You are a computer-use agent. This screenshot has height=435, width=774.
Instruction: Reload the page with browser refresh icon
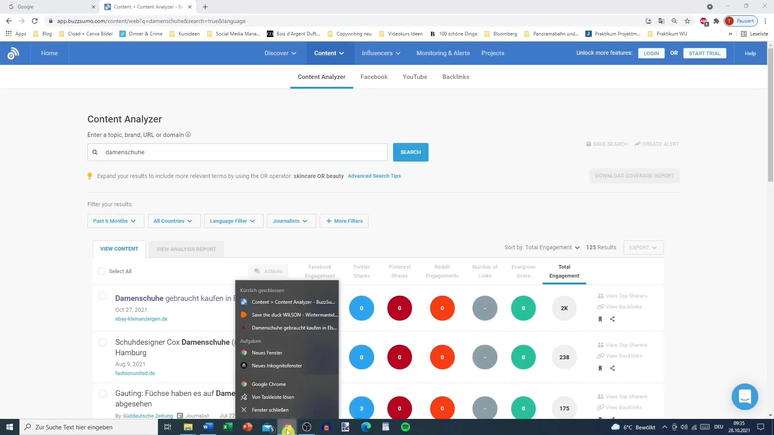coord(35,21)
